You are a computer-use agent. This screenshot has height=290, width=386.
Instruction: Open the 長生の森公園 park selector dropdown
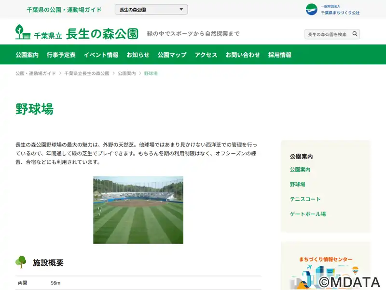click(151, 10)
